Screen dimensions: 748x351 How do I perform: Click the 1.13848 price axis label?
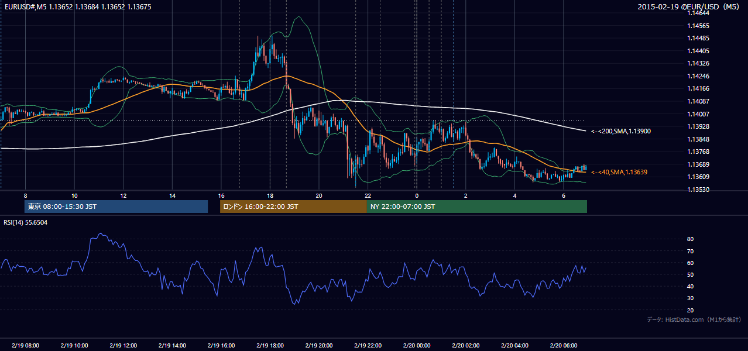click(698, 139)
